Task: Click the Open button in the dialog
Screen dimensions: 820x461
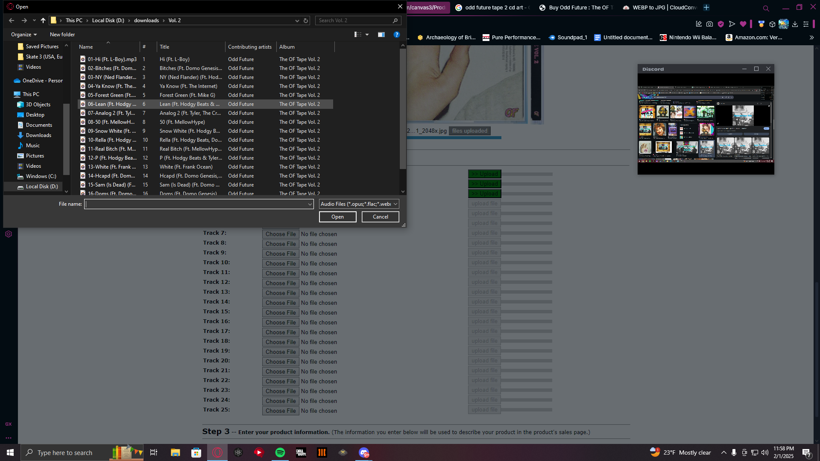Action: (x=337, y=217)
